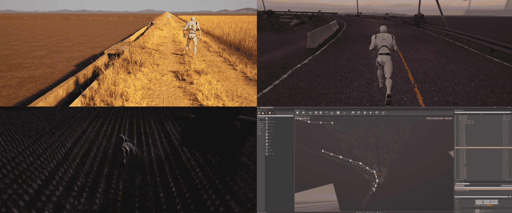Click the Location X value field
Image resolution: width=512 pixels, height=213 pixels.
(479, 200)
